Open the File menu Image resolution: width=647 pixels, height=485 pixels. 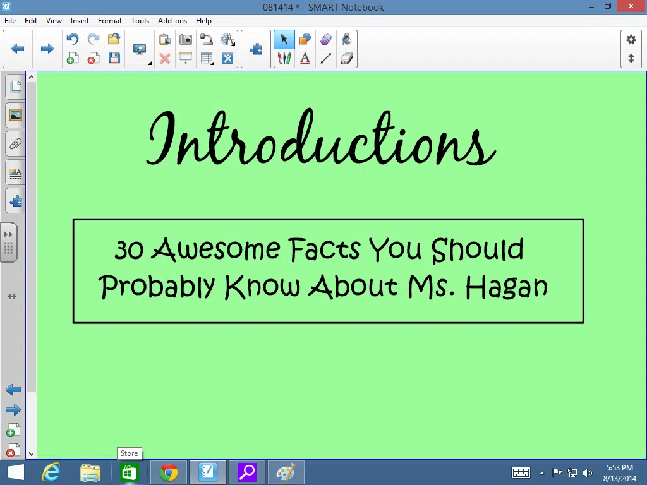[10, 21]
